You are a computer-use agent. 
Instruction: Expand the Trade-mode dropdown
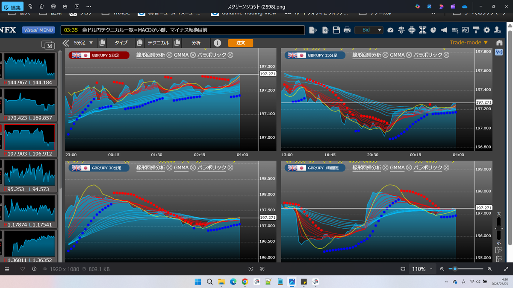coord(469,42)
